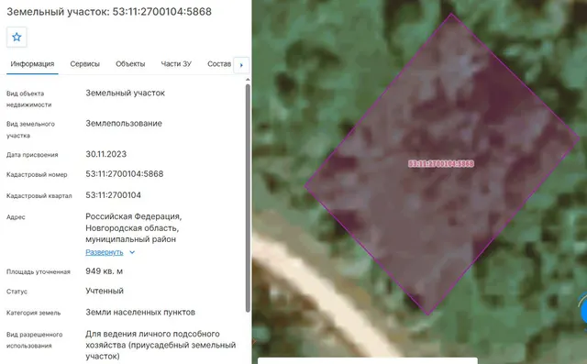Switch to the Состав tab
The height and width of the screenshot is (364, 587).
click(x=219, y=64)
